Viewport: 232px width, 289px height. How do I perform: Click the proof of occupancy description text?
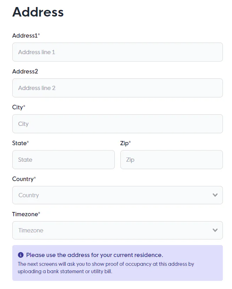105,268
